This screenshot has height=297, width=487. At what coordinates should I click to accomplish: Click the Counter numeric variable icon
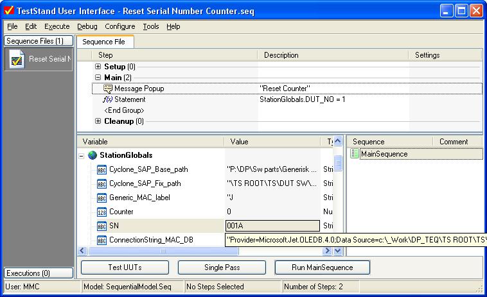(x=102, y=212)
